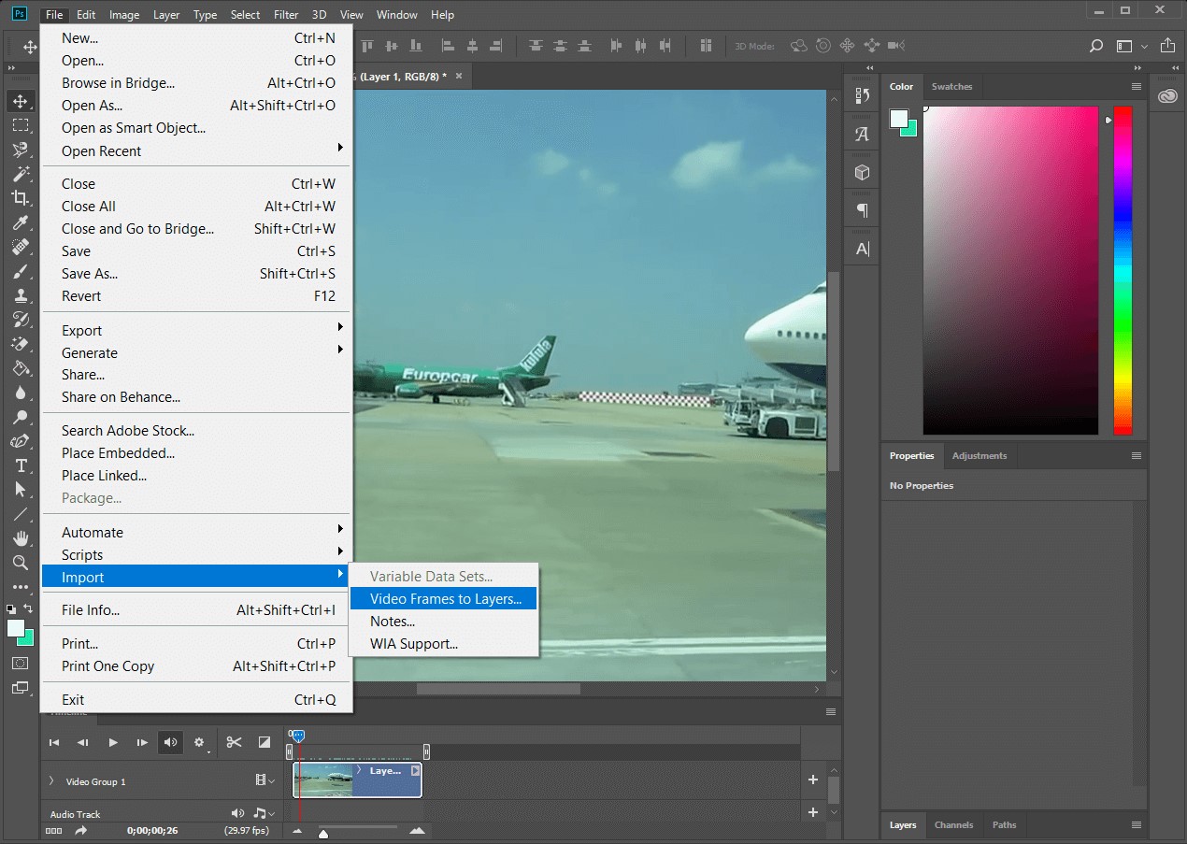Switch to the Swatches tab
Image resolution: width=1187 pixels, height=844 pixels.
tap(951, 87)
